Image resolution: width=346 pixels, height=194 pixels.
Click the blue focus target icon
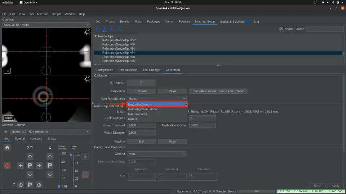85,174
